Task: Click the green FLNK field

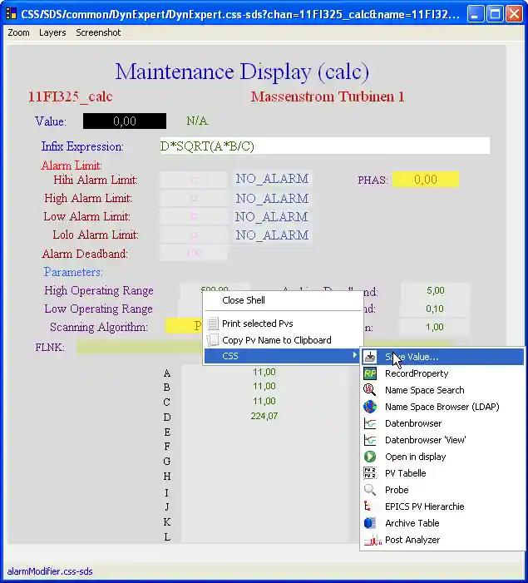Action: [140, 347]
